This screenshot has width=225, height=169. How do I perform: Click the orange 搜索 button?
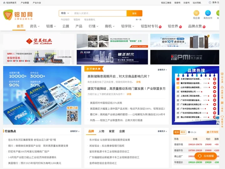(134, 13)
